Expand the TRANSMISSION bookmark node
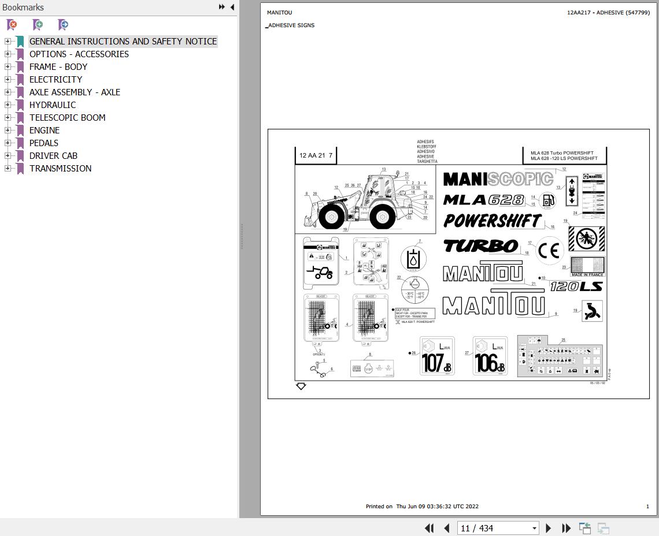659x536 pixels. [8, 168]
